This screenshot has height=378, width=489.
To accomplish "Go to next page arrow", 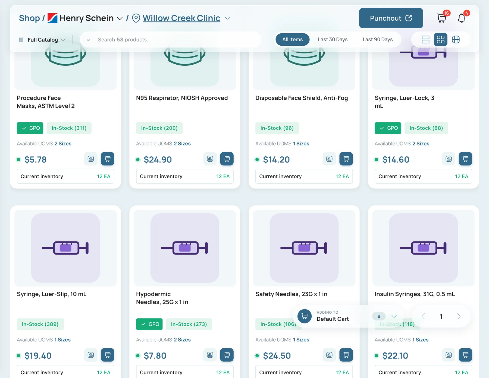I will 459,316.
